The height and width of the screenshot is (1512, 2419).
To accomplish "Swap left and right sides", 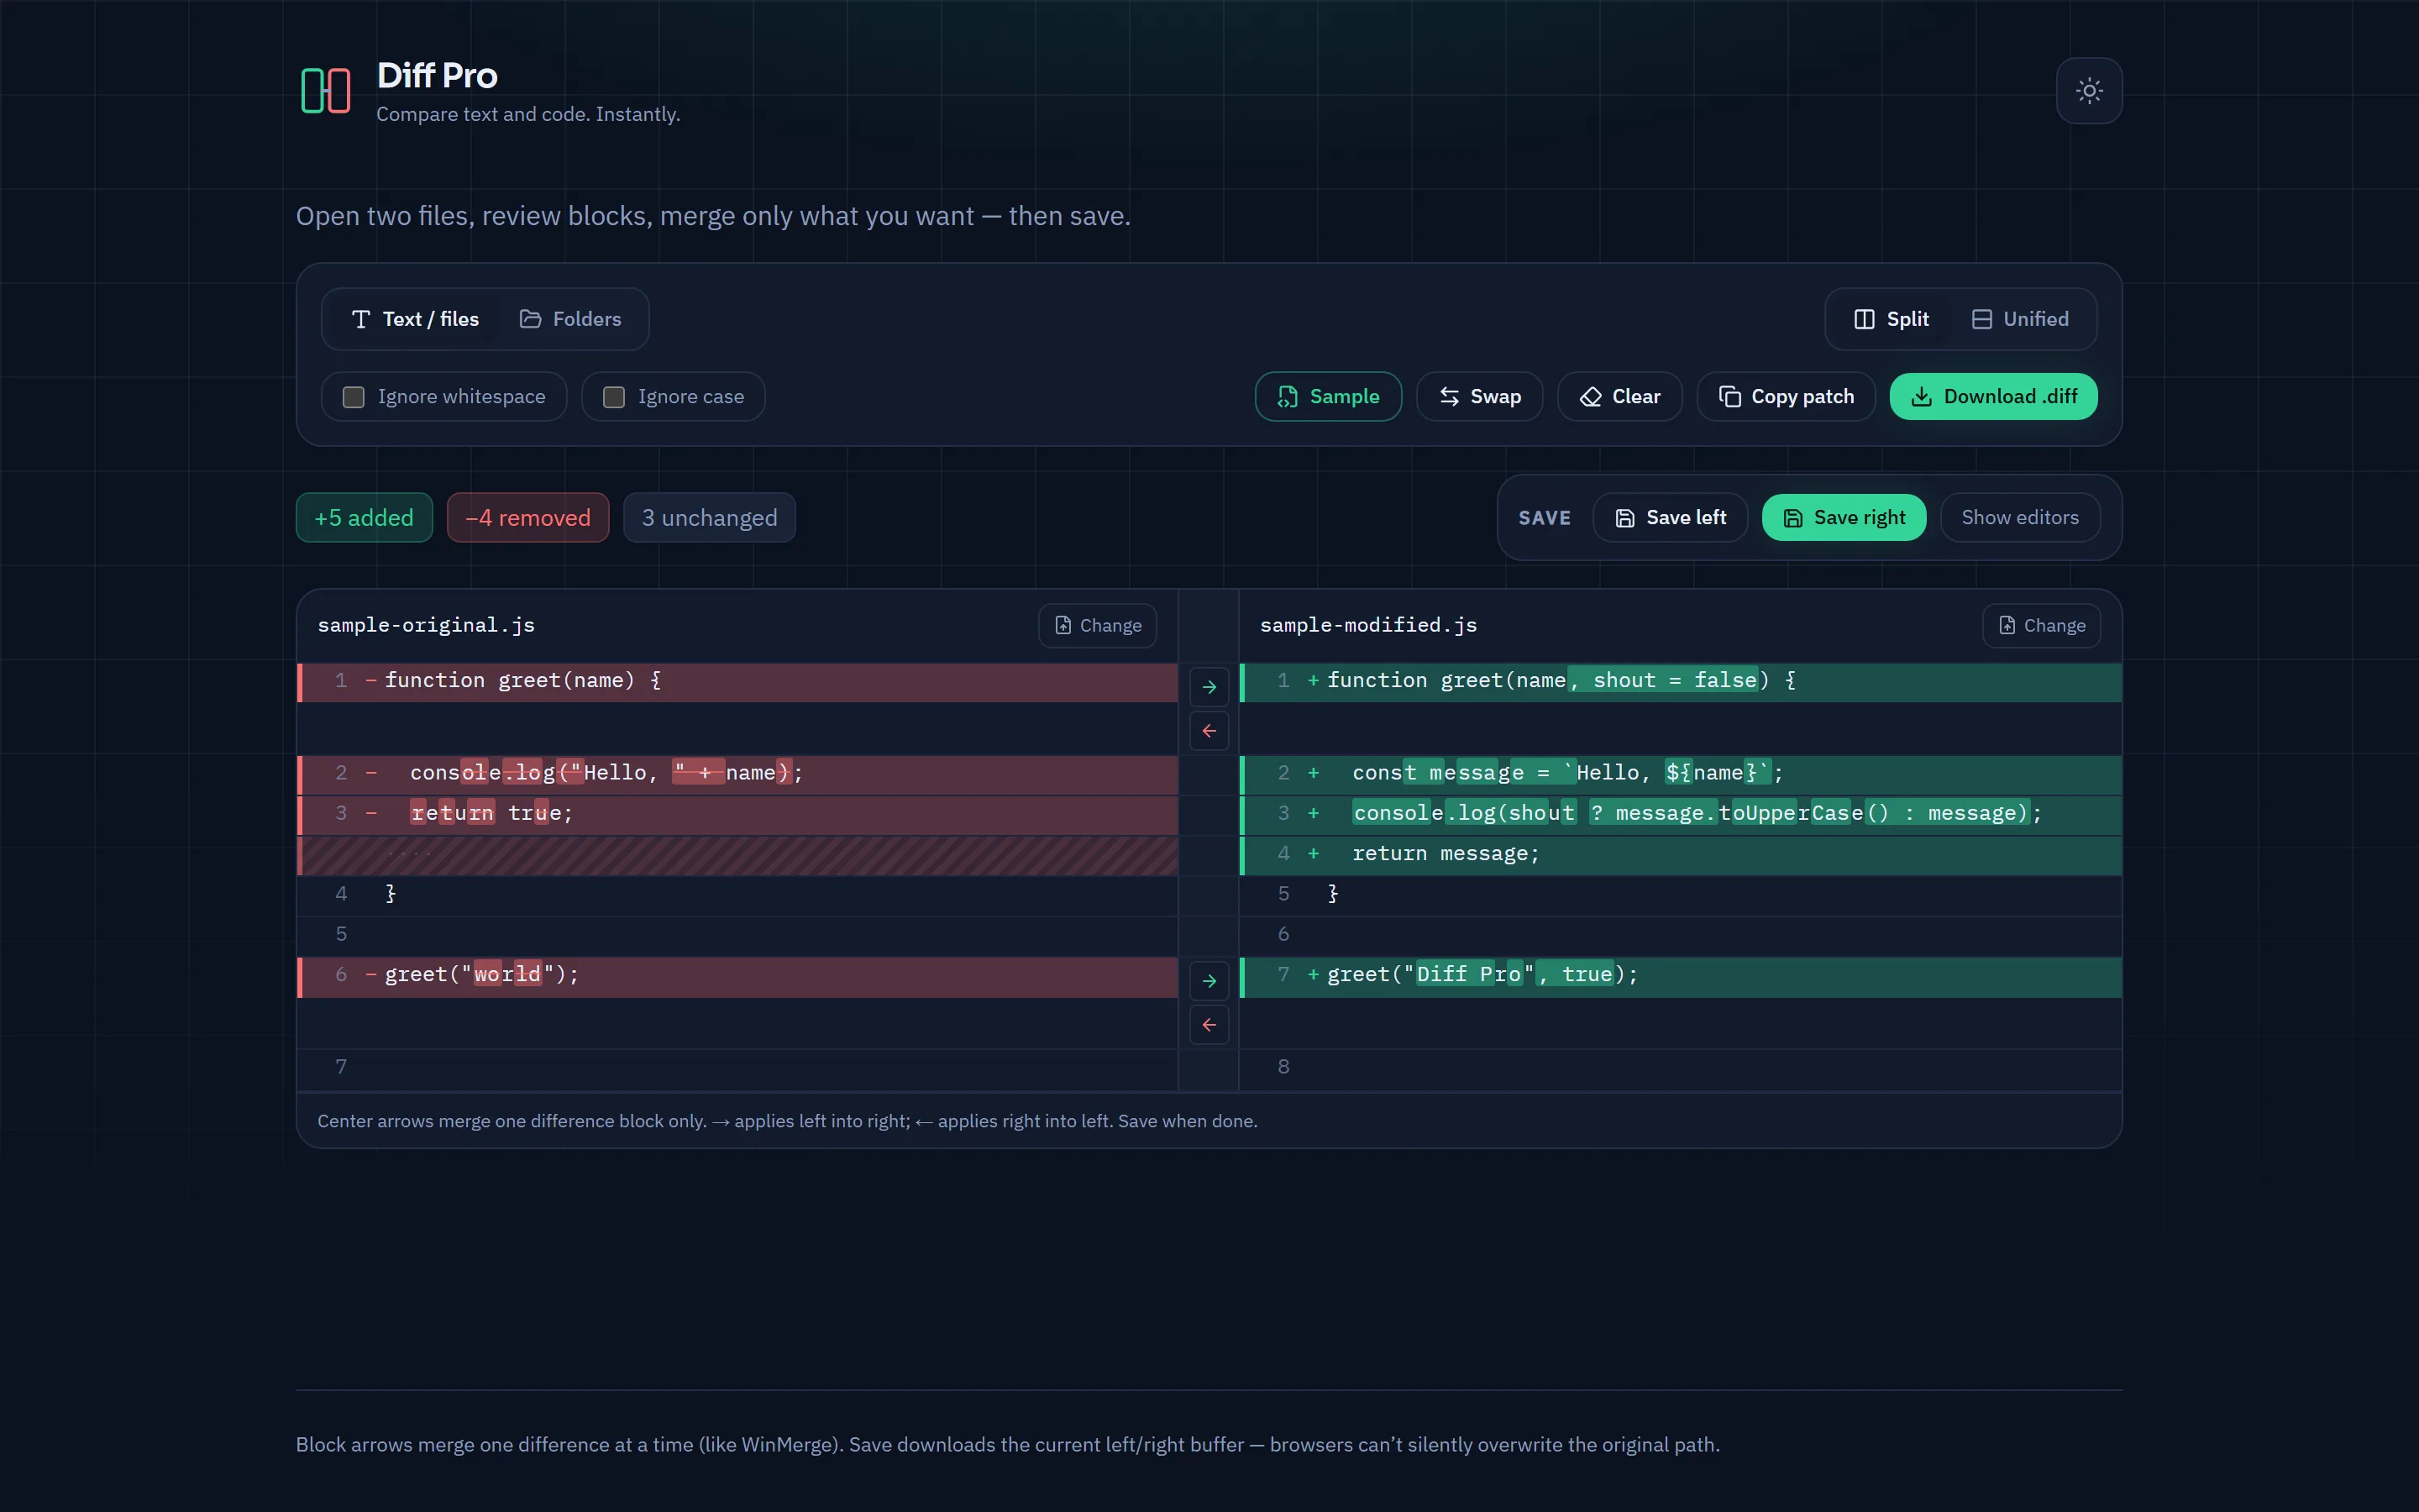I will point(1479,397).
